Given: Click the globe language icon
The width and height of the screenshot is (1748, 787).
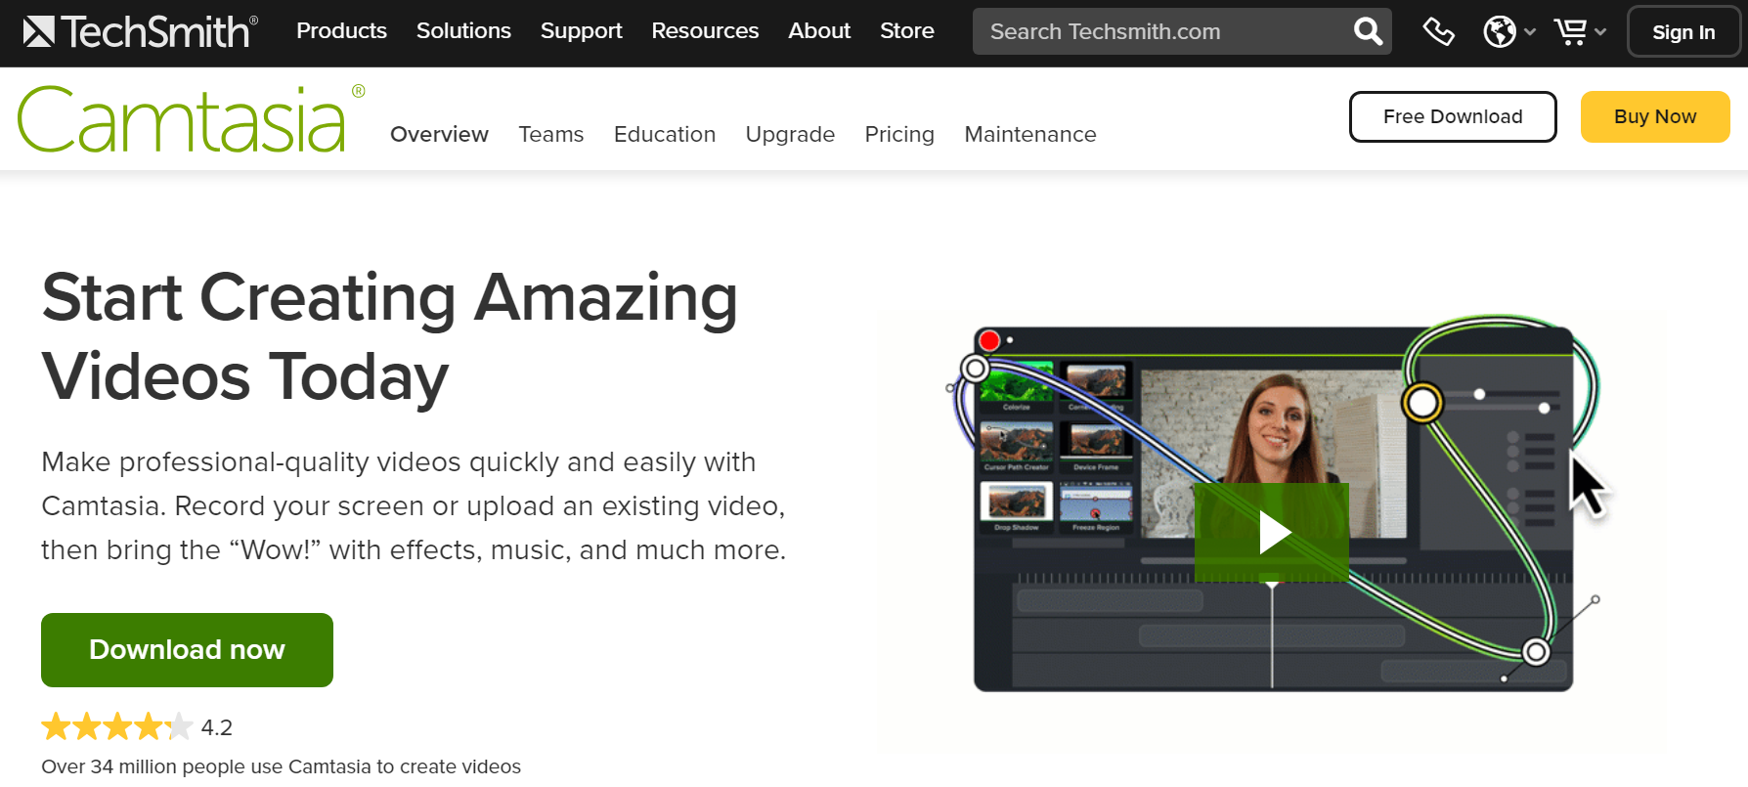Looking at the screenshot, I should (x=1499, y=31).
